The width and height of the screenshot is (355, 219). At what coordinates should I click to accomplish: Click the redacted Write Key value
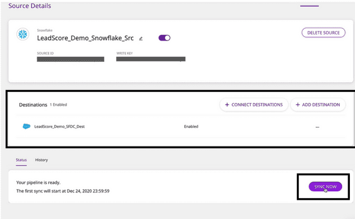(151, 59)
